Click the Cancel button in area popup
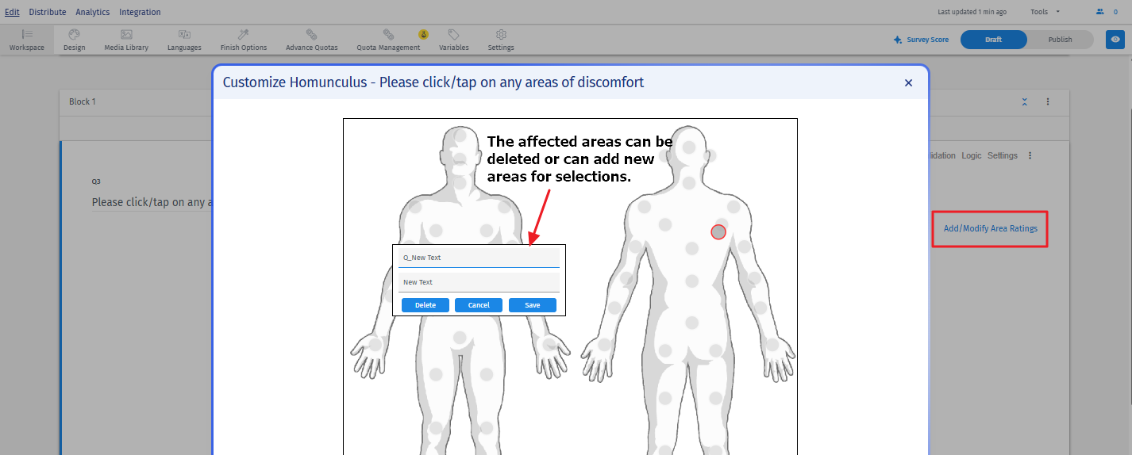The height and width of the screenshot is (455, 1132). [x=479, y=305]
